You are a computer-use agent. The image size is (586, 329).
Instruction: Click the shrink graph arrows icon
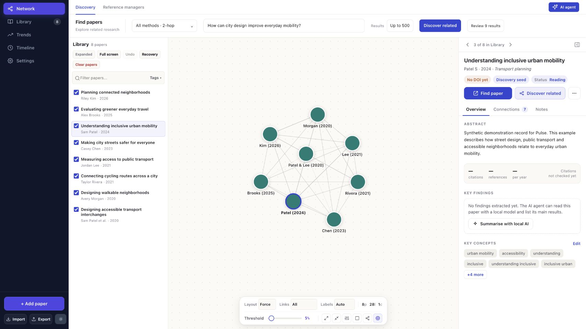(x=336, y=318)
